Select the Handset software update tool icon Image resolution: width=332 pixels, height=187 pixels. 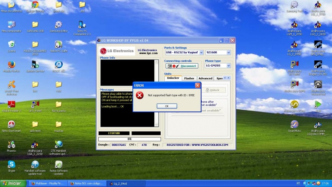[35, 168]
